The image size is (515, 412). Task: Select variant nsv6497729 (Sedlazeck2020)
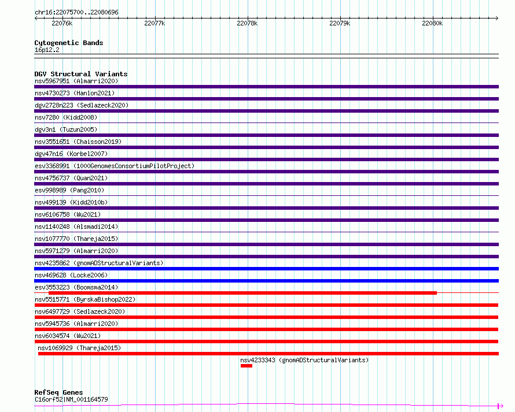click(x=80, y=311)
